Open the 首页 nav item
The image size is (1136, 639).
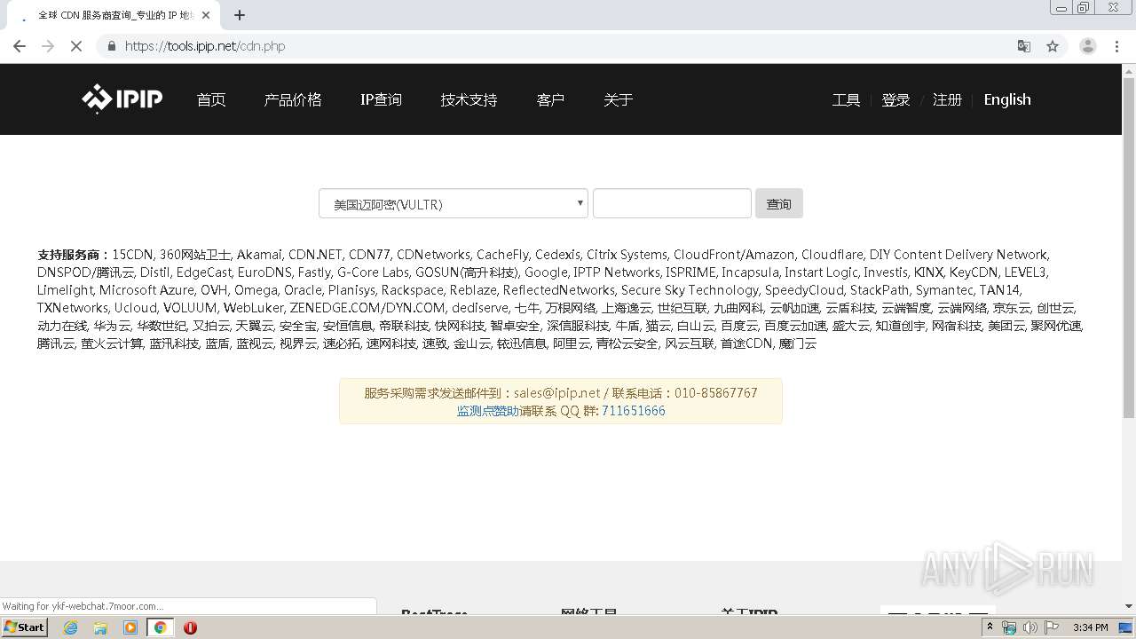click(211, 99)
